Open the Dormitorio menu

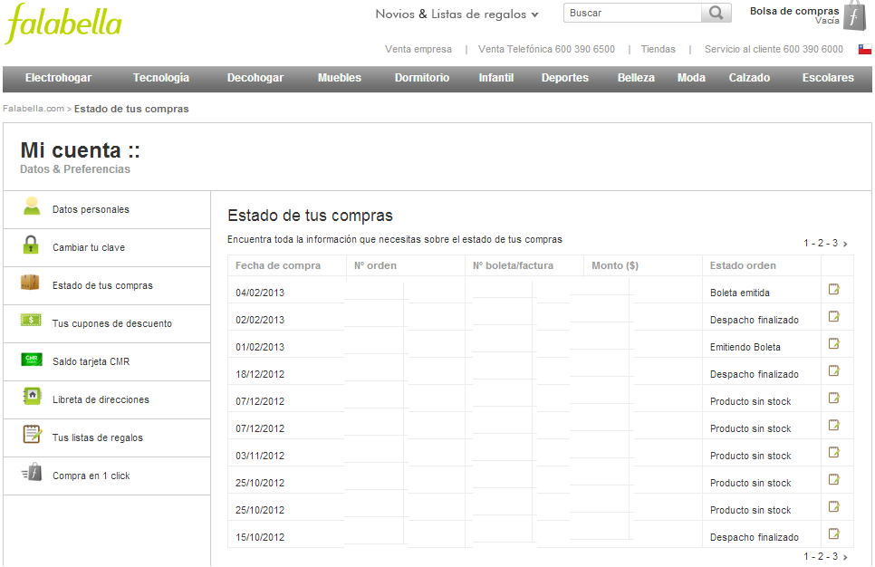[x=422, y=78]
